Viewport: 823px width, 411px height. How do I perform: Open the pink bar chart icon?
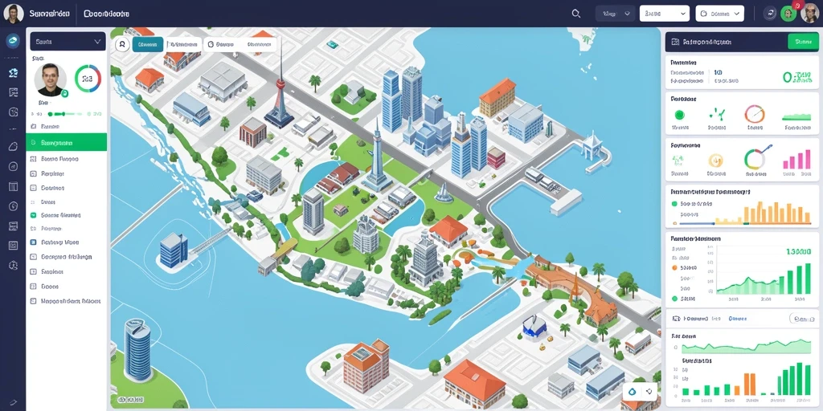[x=796, y=159]
